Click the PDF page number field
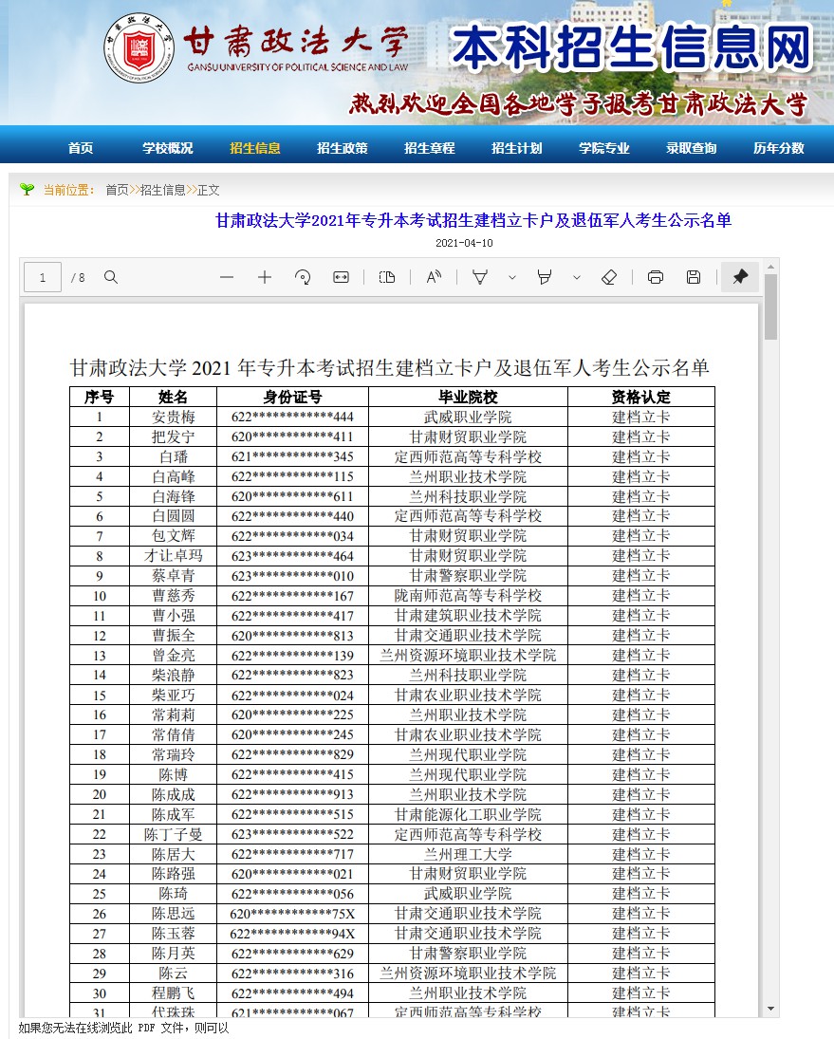834x1039 pixels. (x=43, y=277)
